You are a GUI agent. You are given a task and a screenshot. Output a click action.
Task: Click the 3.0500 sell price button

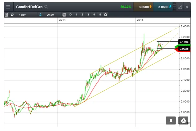pyautogui.click(x=145, y=6)
